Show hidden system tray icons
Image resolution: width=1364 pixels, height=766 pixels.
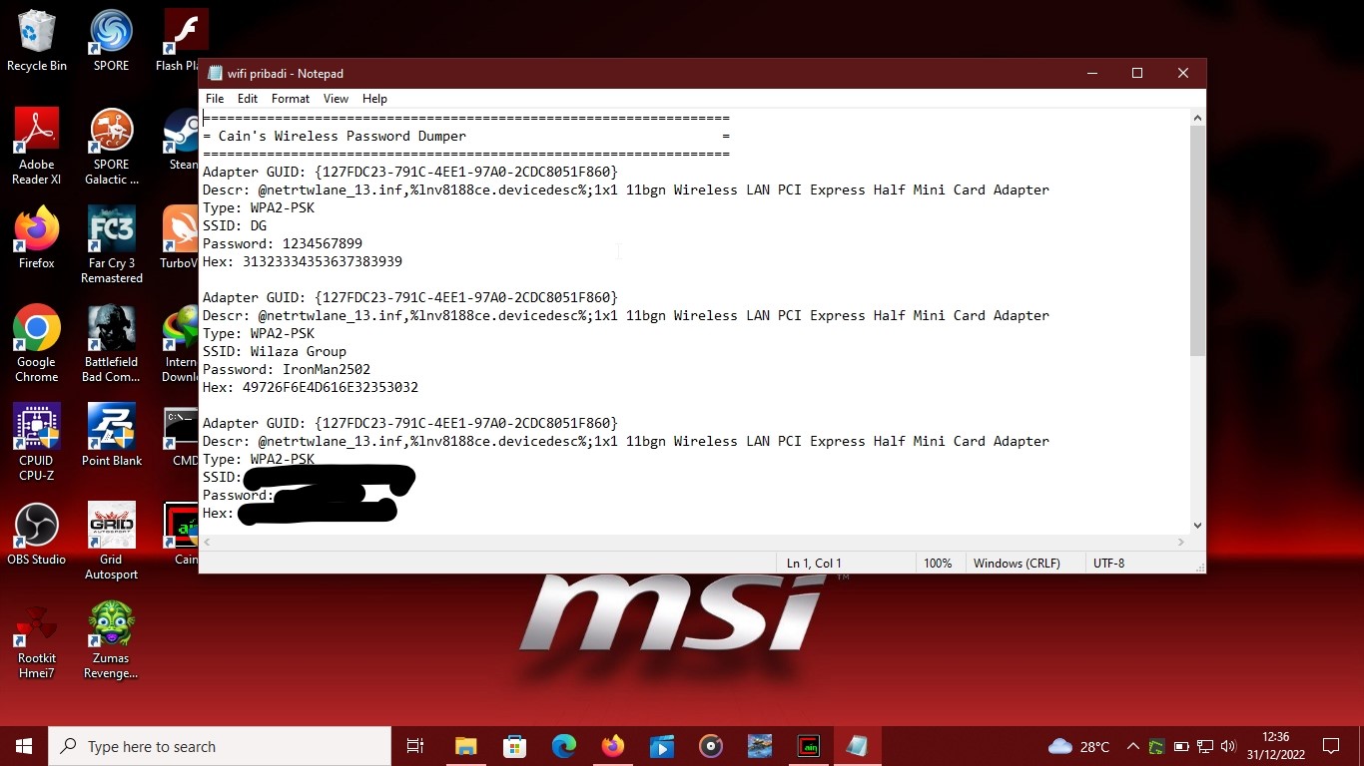[x=1132, y=746]
